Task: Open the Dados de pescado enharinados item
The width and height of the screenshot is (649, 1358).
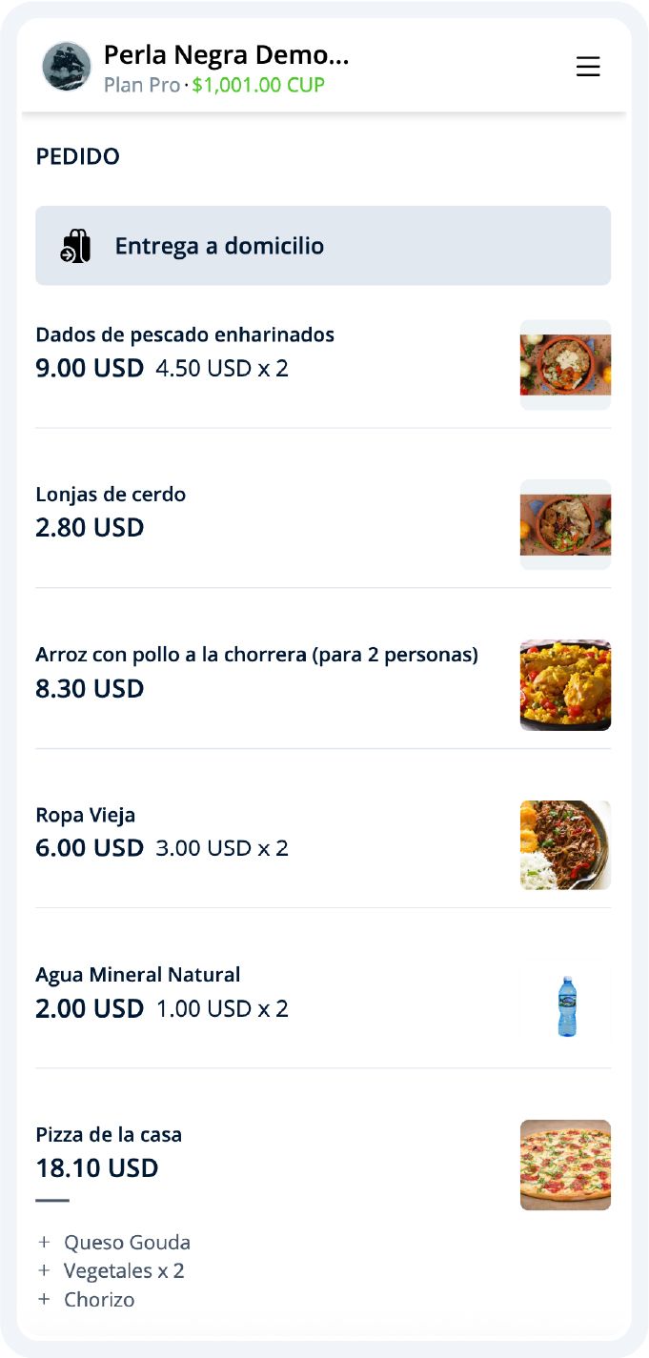Action: [x=185, y=334]
